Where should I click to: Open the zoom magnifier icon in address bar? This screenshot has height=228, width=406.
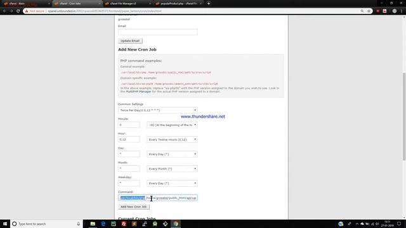[362, 11]
